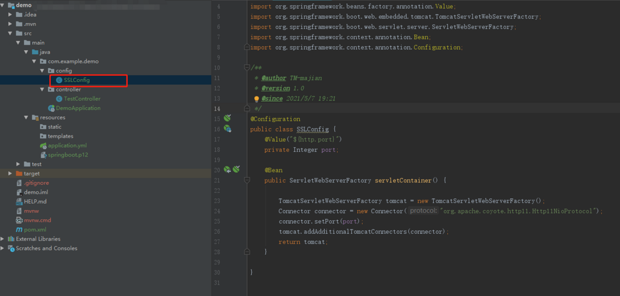Image resolution: width=620 pixels, height=296 pixels.
Task: Collapse the demo project root node arrow
Action: (x=3, y=5)
